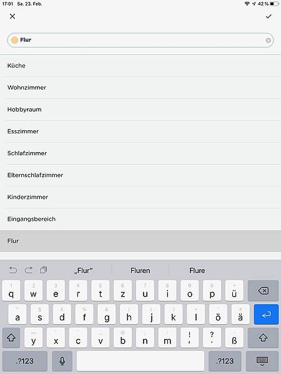Viewport: 281px width, 374px height.
Task: Clear the Flur text field
Action: [268, 41]
